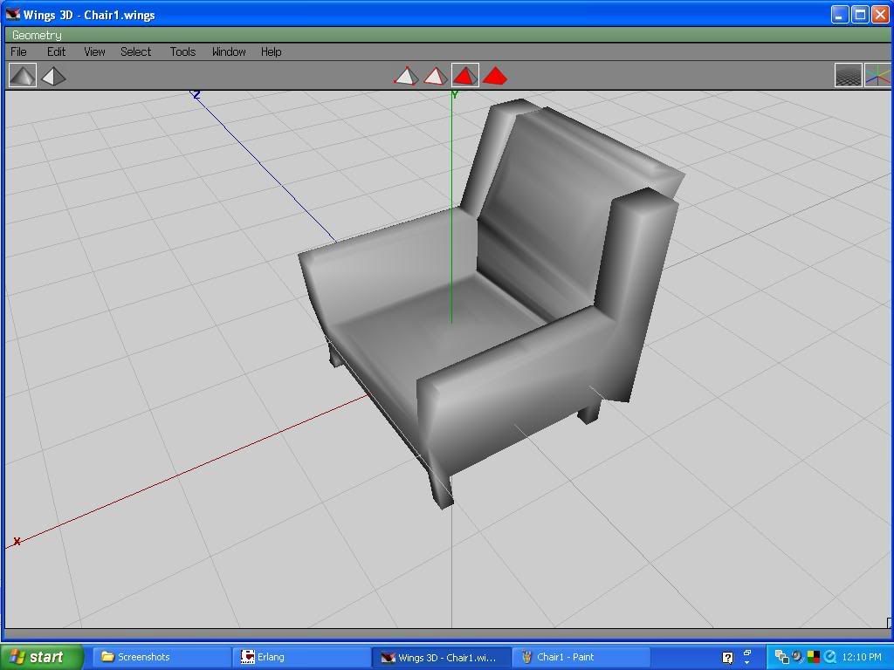
Task: Switch to body selection mode
Action: pos(495,76)
